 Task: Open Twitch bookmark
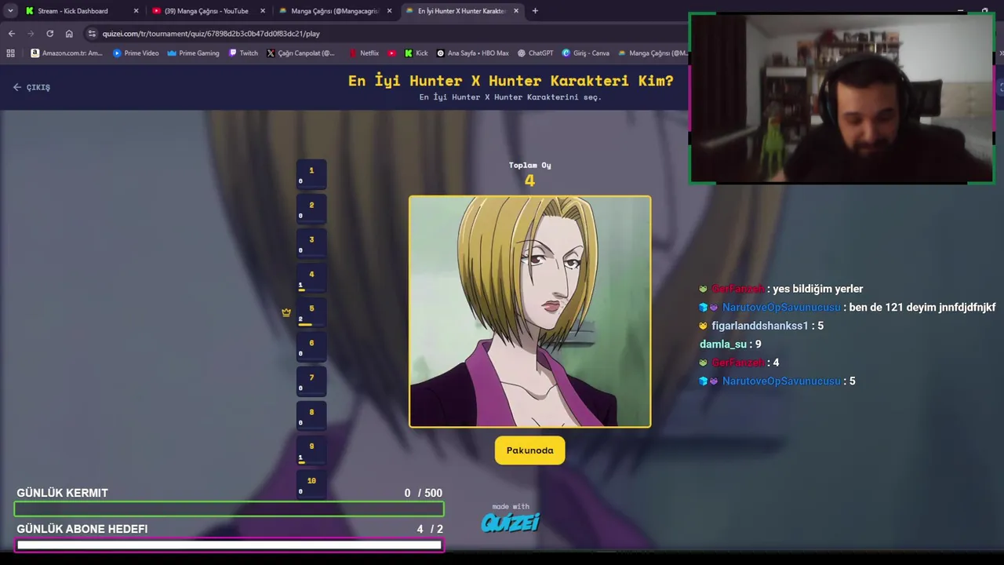[x=243, y=53]
